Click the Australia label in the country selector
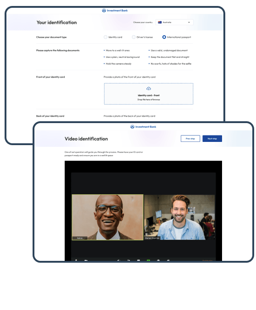Screen dimensions: 256x310 click(167, 23)
